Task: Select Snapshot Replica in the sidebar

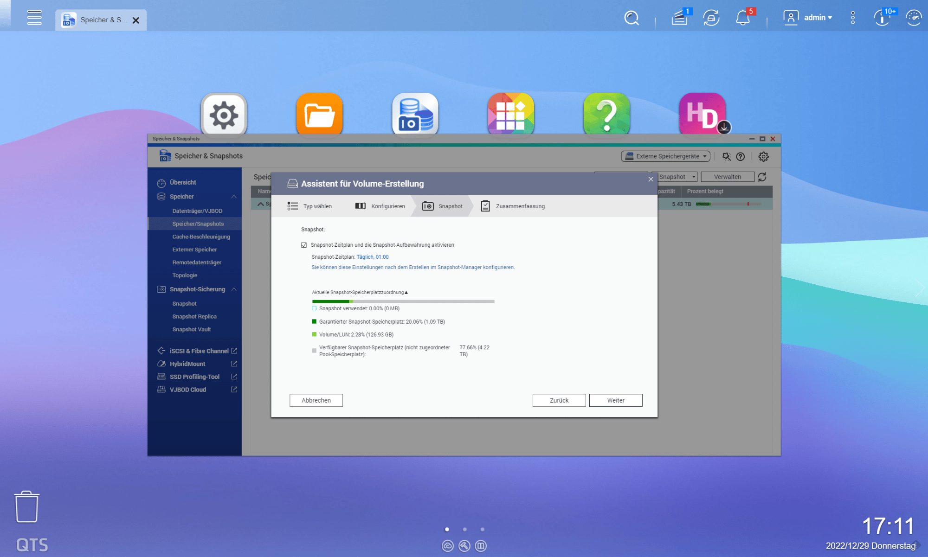Action: tap(194, 316)
